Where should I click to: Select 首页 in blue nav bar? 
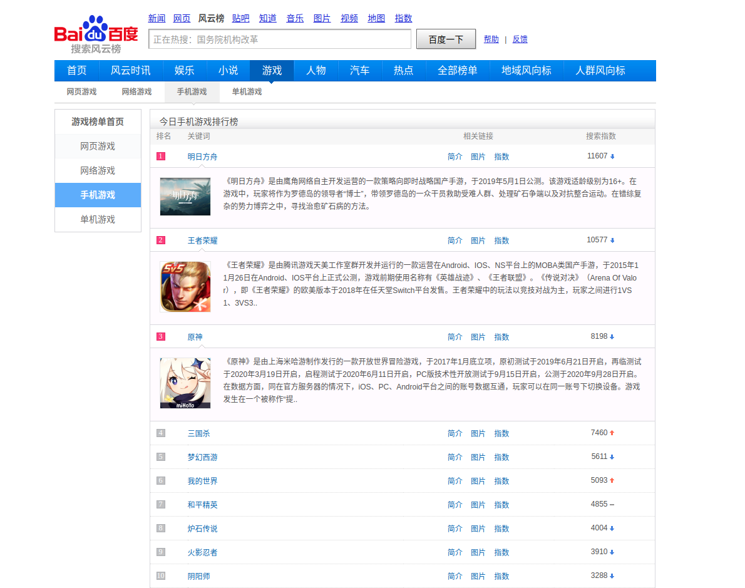pos(76,70)
